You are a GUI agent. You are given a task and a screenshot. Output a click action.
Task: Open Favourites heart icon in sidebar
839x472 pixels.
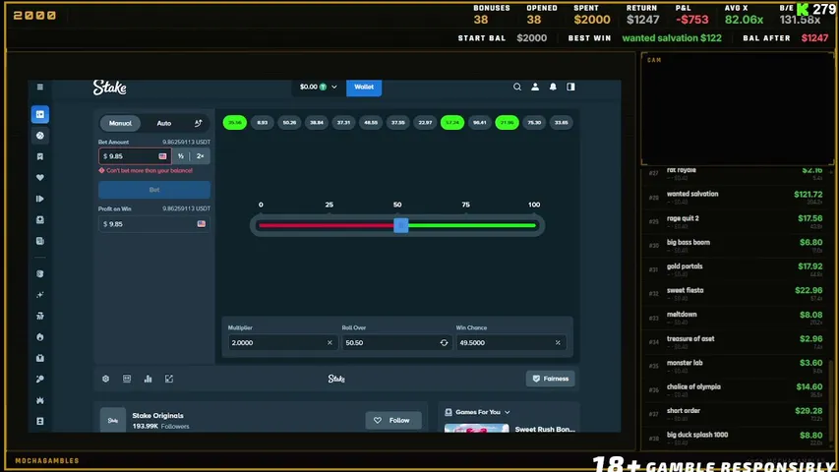40,178
